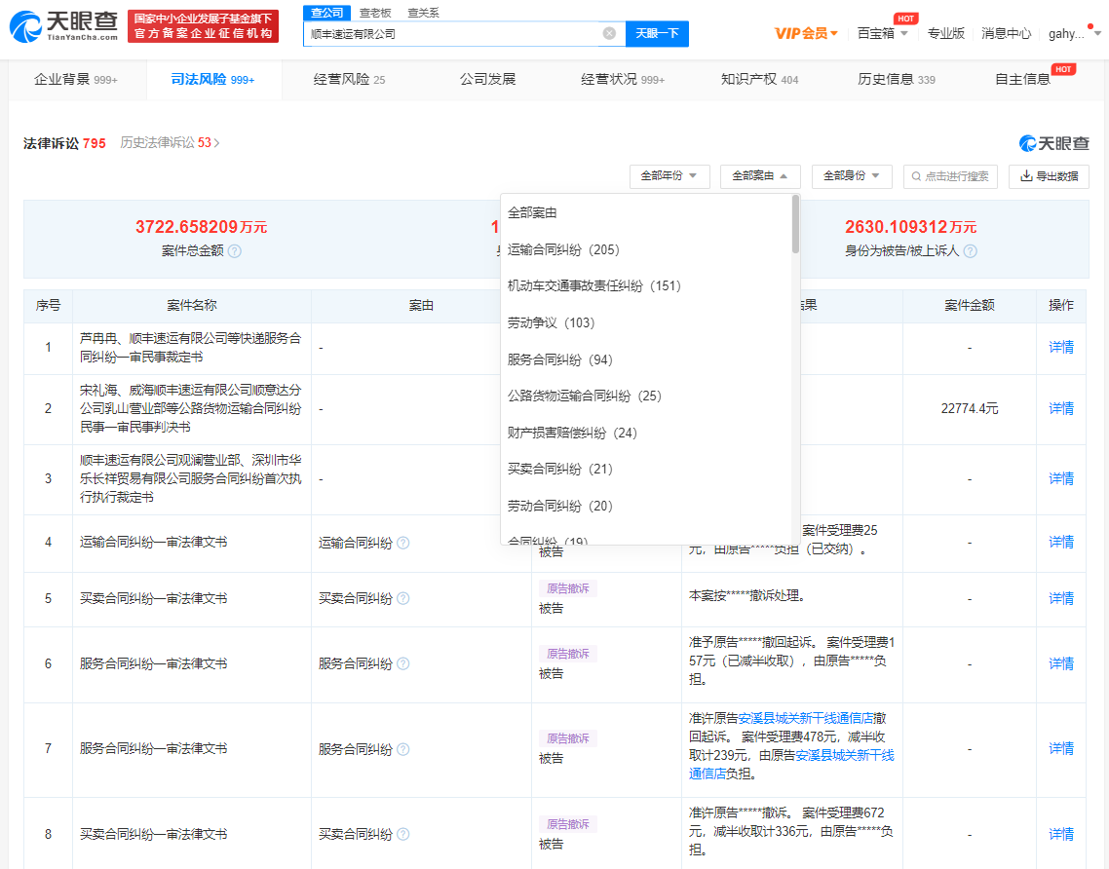The width and height of the screenshot is (1109, 869).
Task: Open 详情 for row 7 case
Action: point(1061,749)
